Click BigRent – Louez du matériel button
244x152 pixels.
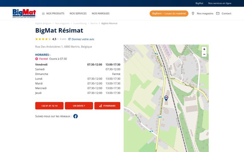tap(169, 14)
